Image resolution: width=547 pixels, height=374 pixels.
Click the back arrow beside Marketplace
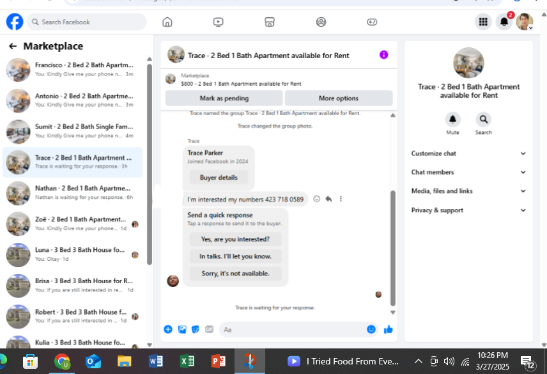click(13, 46)
